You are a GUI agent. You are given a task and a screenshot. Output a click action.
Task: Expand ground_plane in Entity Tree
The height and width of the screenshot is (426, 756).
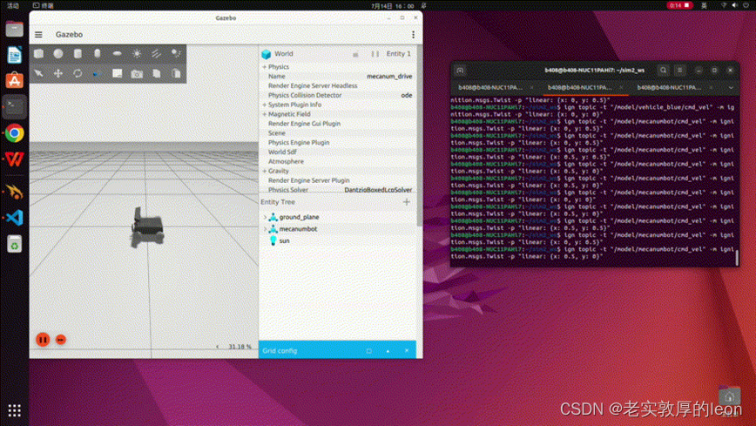pyautogui.click(x=265, y=217)
